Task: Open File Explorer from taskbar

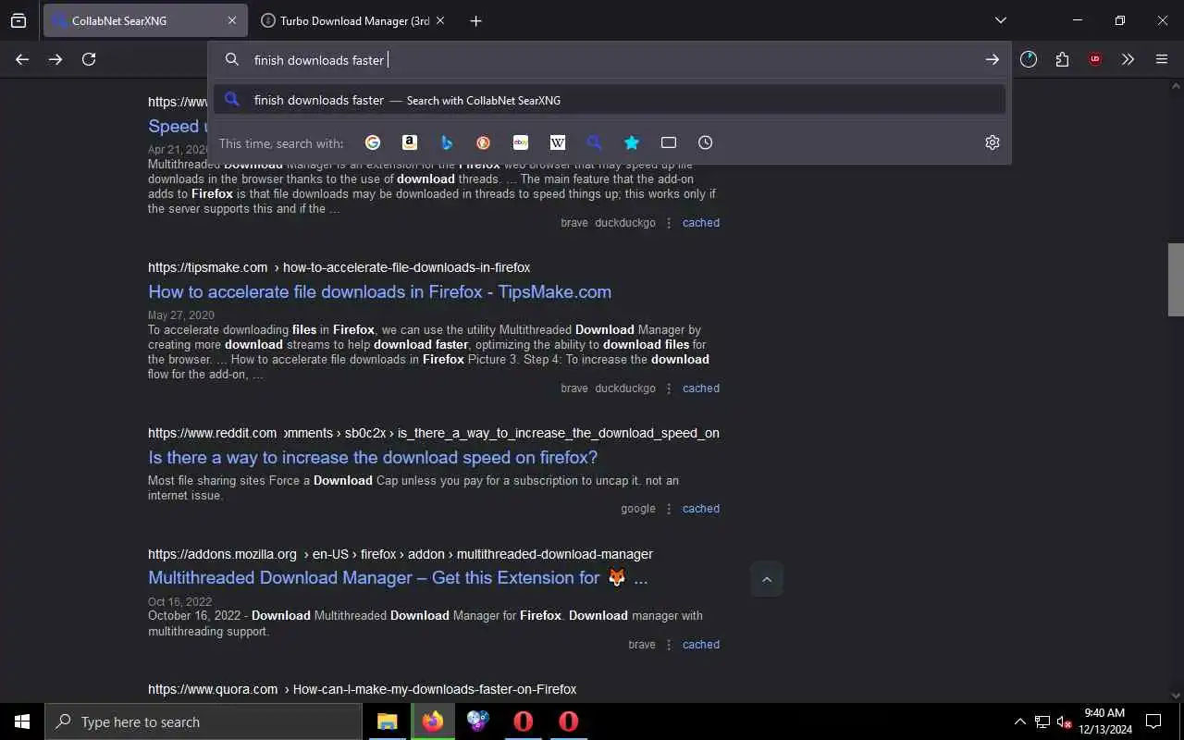Action: (x=387, y=721)
